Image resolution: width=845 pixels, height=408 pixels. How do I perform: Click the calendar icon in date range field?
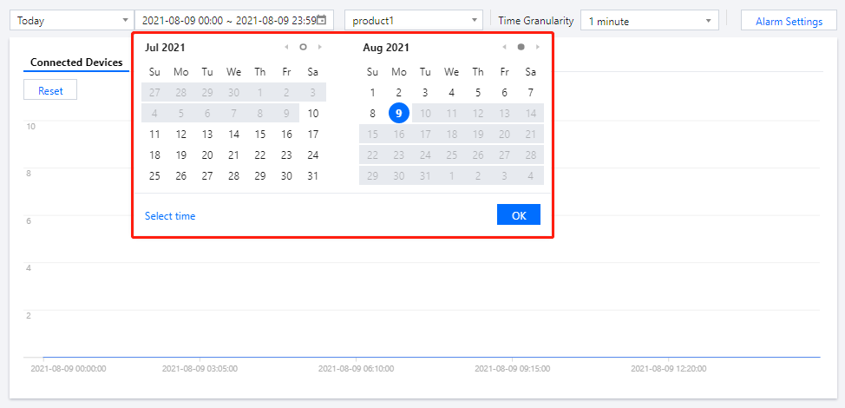click(x=322, y=21)
